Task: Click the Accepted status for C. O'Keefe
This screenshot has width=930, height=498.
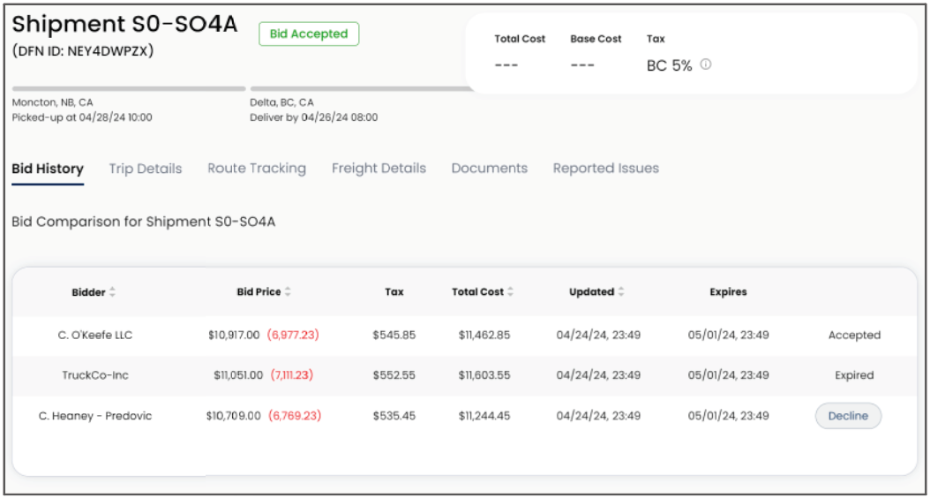Action: (x=854, y=336)
